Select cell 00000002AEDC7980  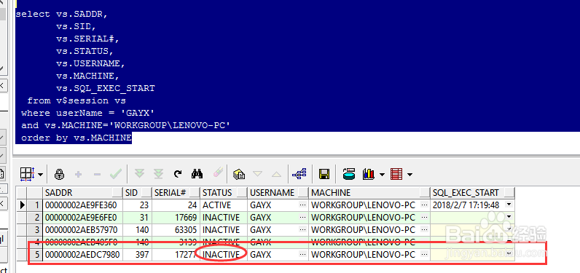[x=83, y=255]
